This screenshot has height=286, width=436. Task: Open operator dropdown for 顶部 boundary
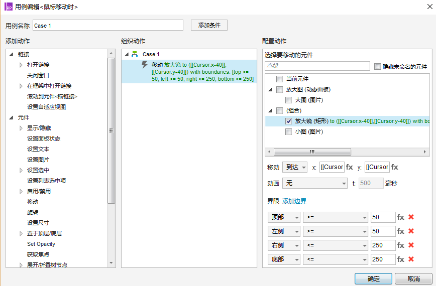(336, 217)
